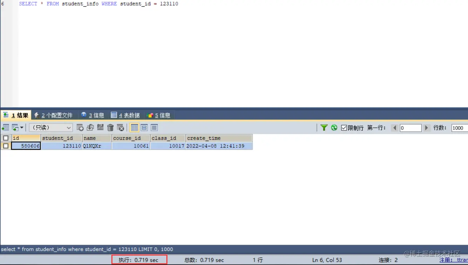
Task: Select the course_id cell 10061
Action: click(x=131, y=146)
